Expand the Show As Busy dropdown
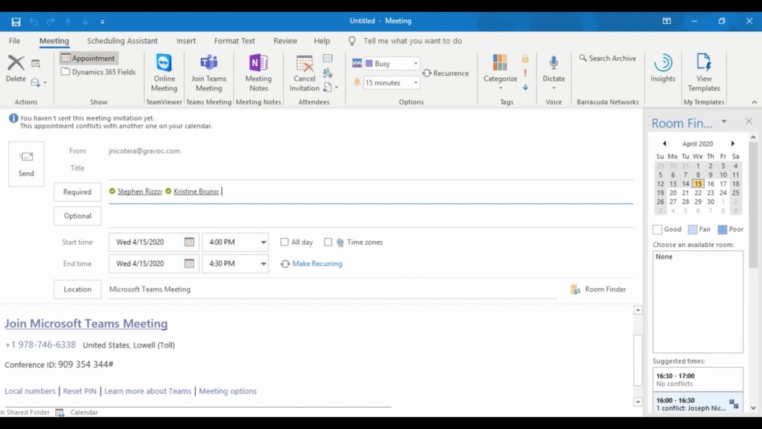Image resolution: width=762 pixels, height=429 pixels. coord(416,64)
